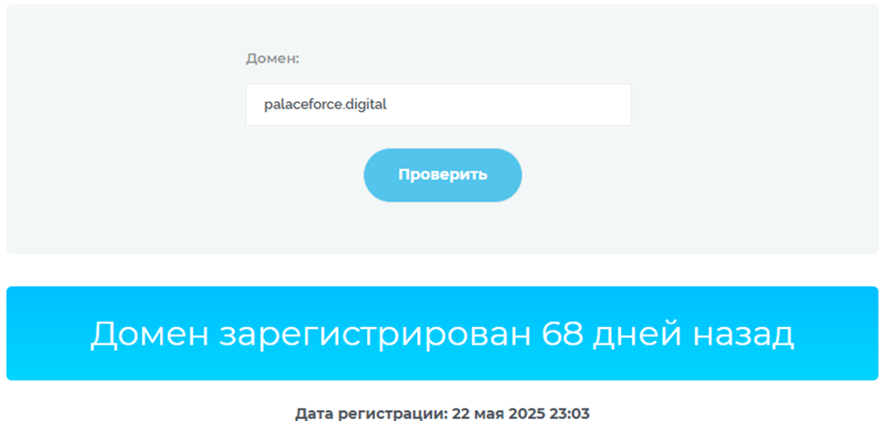
Task: Click the word Домен in the blue banner
Action: coord(149,334)
